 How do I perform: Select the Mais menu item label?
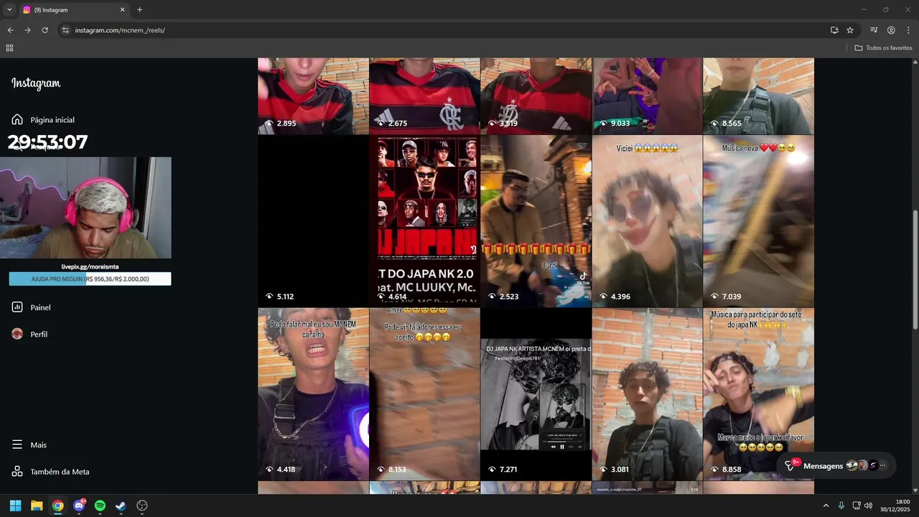click(39, 445)
